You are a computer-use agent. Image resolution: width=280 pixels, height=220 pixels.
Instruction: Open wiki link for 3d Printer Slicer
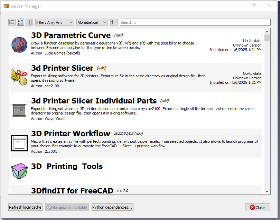coord(101,68)
